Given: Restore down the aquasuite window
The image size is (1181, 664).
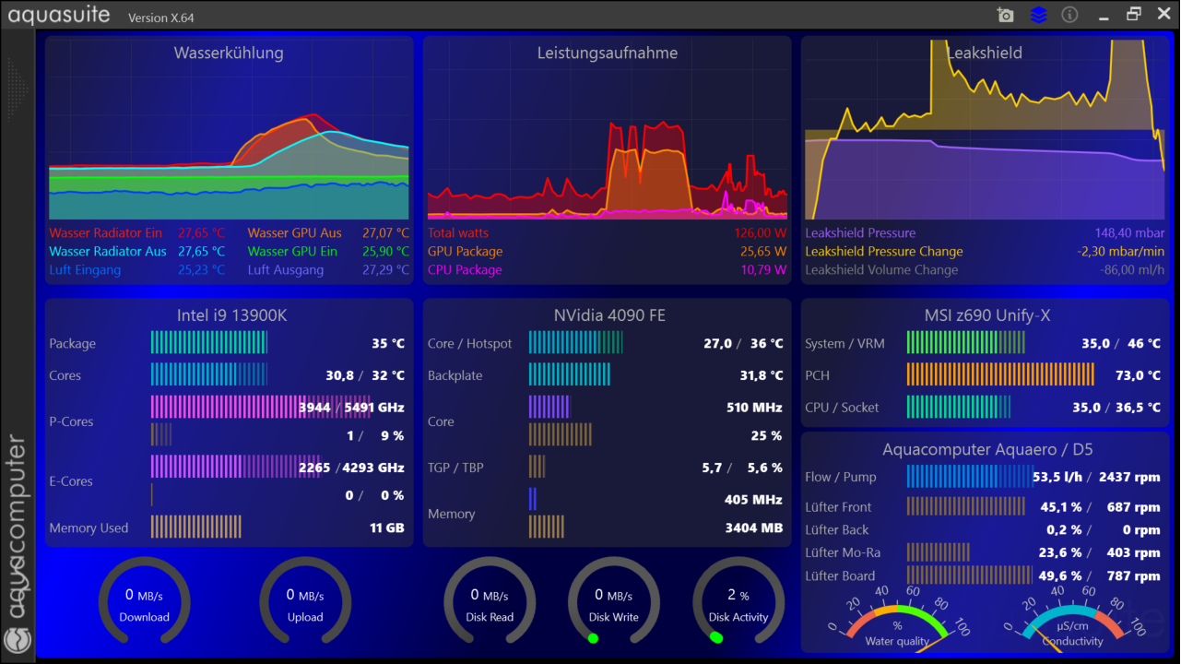Looking at the screenshot, I should [x=1134, y=14].
